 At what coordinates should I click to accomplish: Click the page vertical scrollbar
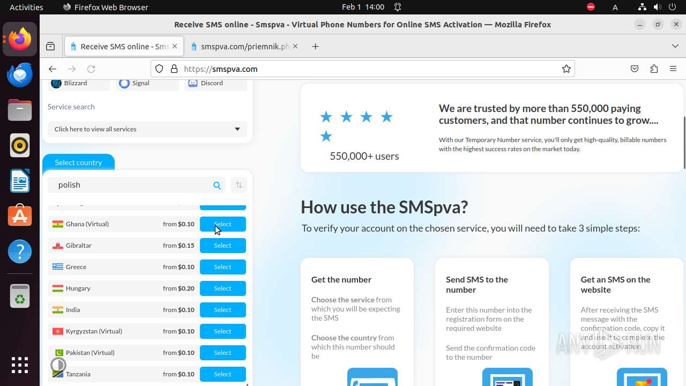pos(684,143)
